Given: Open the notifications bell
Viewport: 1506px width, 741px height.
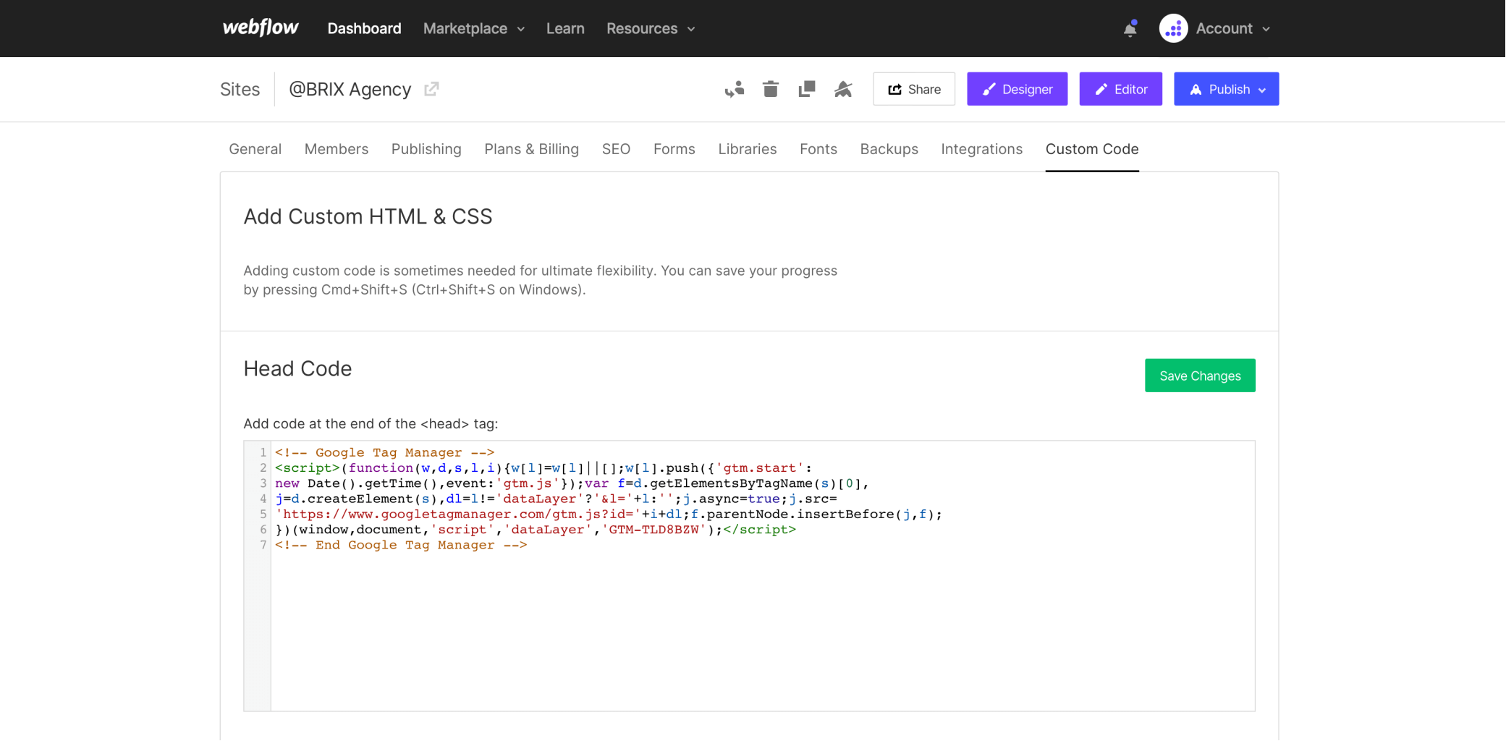Looking at the screenshot, I should 1130,29.
